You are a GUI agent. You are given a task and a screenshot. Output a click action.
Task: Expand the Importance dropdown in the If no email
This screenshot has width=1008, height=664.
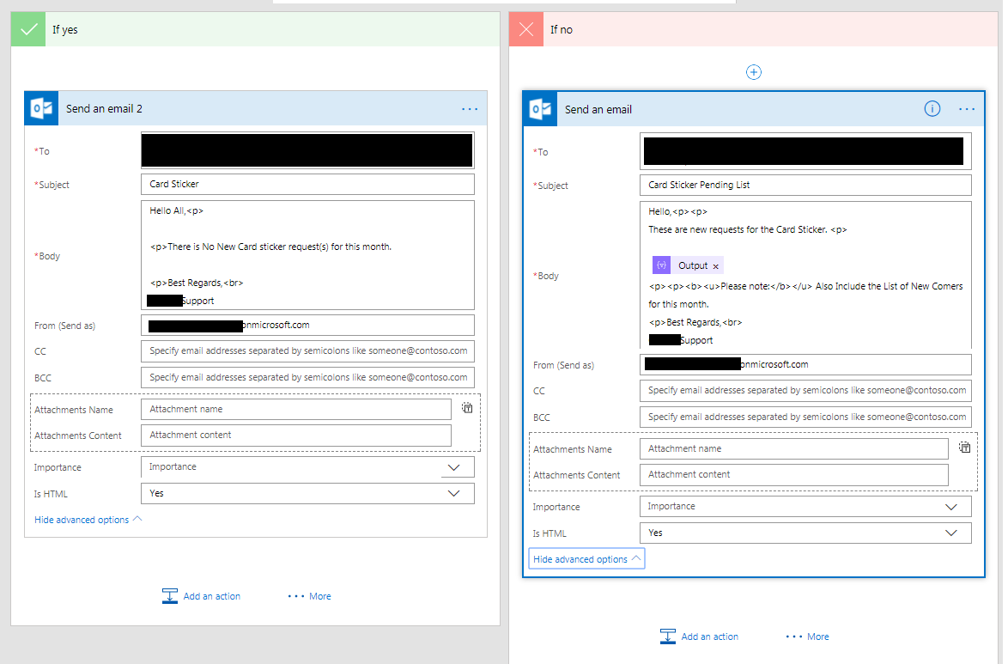coord(951,506)
